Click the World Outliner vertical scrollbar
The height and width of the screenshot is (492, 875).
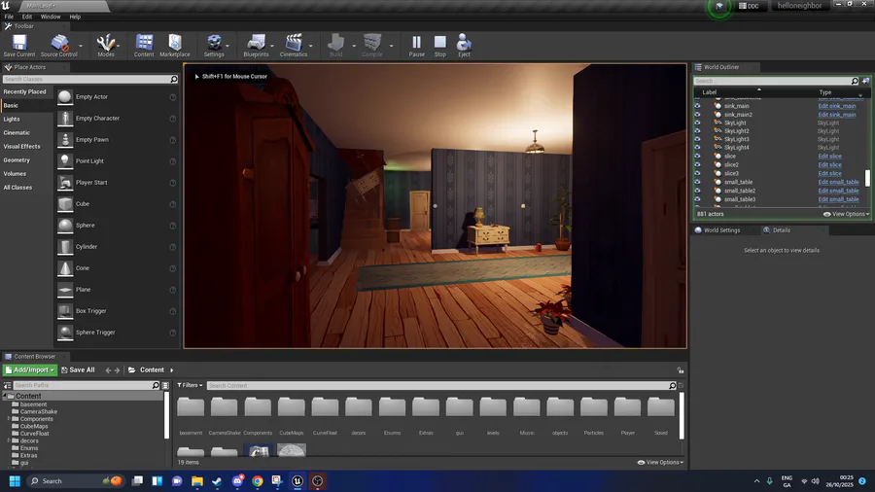pos(868,178)
